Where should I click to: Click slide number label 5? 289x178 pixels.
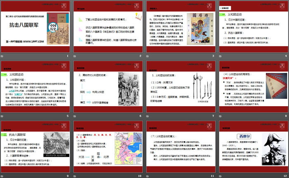[68, 116]
